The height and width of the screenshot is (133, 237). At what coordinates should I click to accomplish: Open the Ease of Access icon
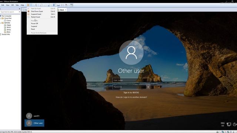tap(235, 125)
